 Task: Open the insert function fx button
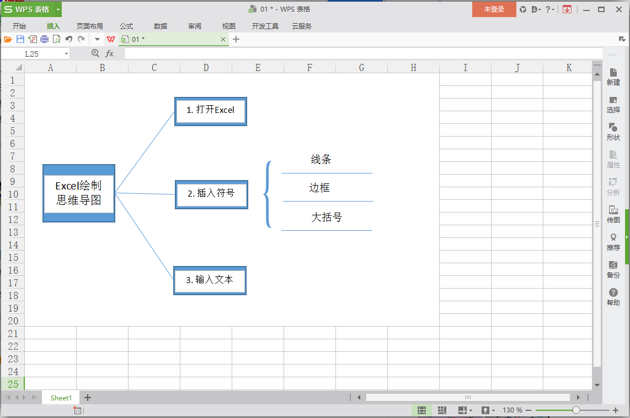click(x=109, y=53)
